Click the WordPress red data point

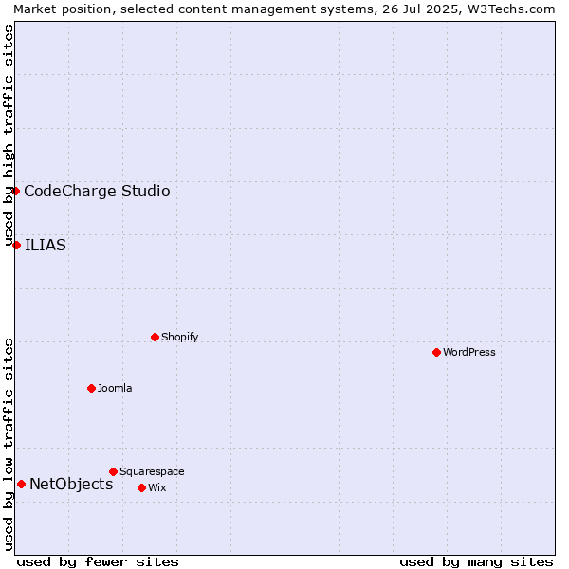click(436, 352)
